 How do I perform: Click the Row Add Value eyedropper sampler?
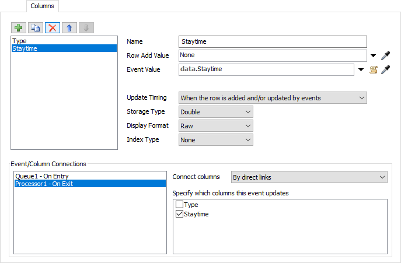tap(385, 56)
